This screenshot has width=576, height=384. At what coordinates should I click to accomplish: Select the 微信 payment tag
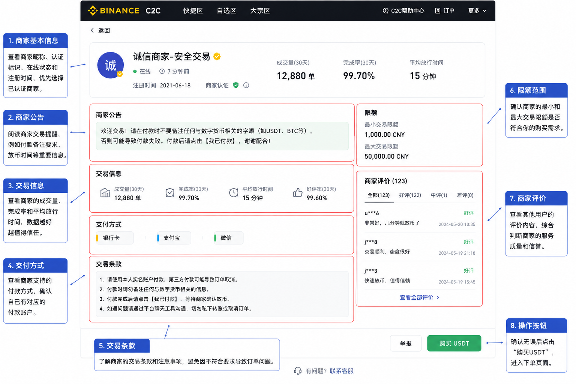228,238
